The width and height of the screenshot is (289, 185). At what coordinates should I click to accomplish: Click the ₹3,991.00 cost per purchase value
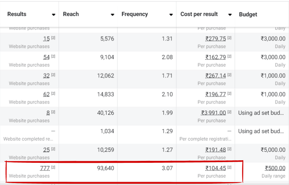tap(213, 113)
